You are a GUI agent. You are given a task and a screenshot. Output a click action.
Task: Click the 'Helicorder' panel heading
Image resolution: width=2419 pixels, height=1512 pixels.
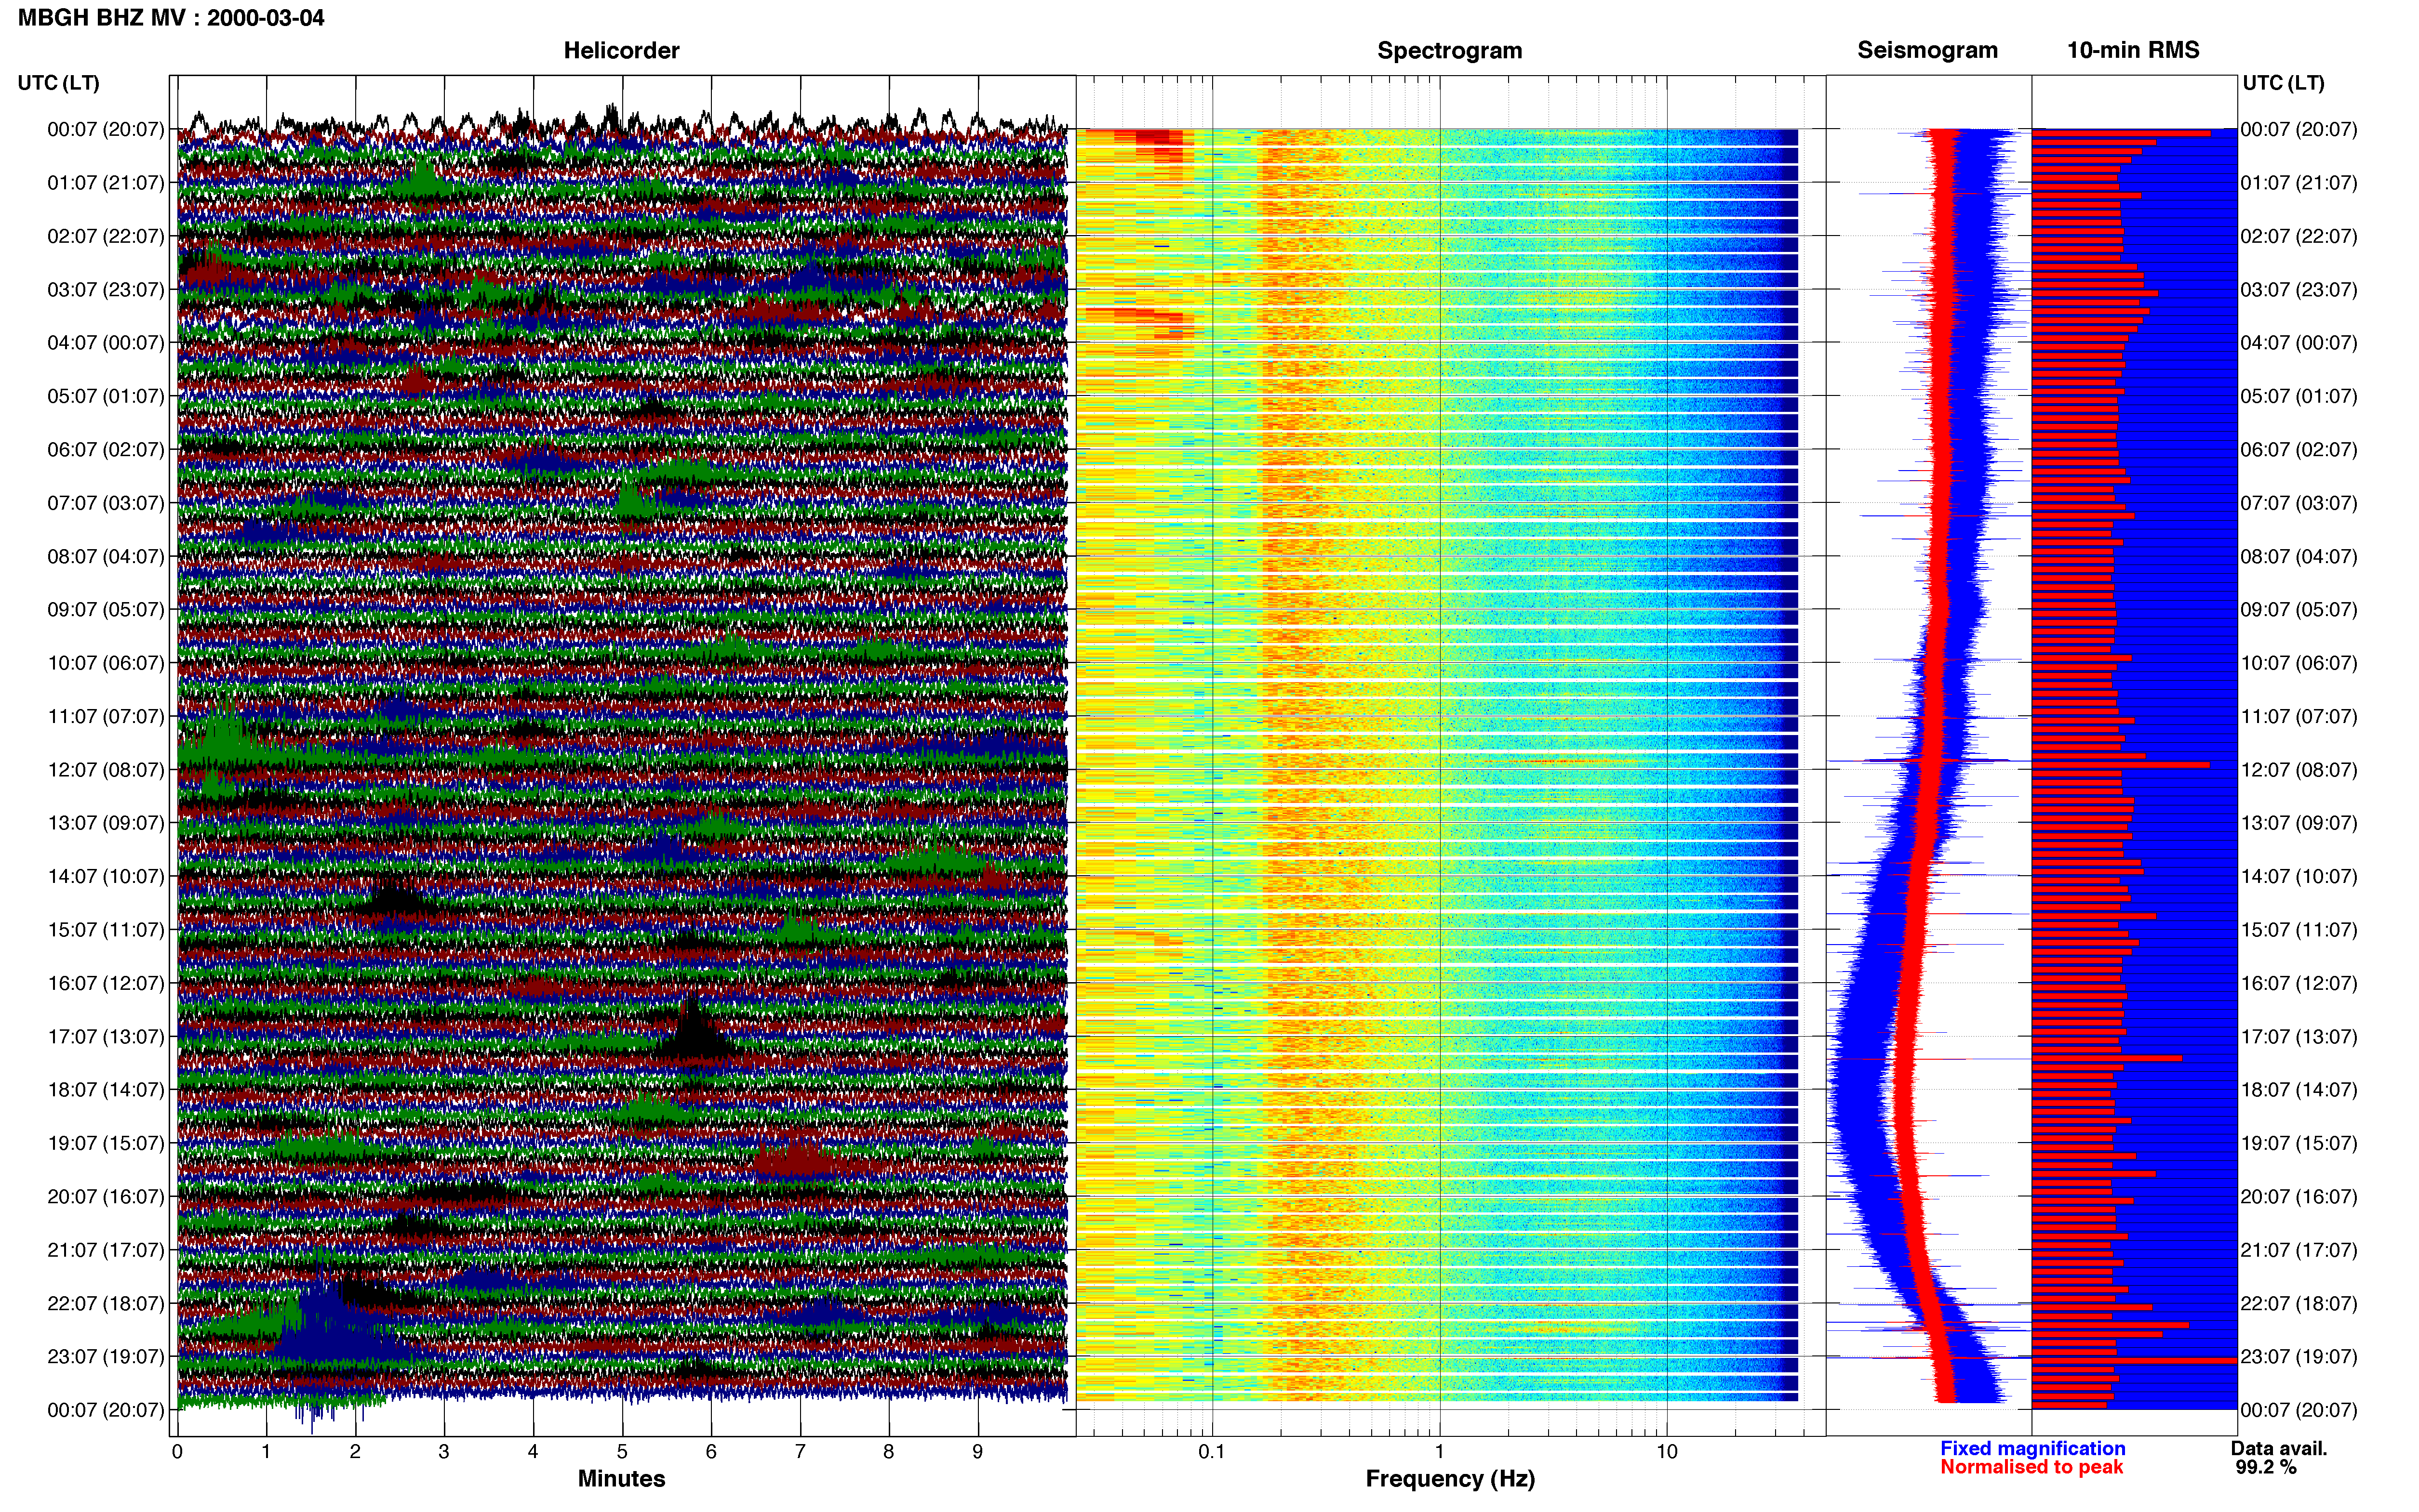(x=621, y=50)
